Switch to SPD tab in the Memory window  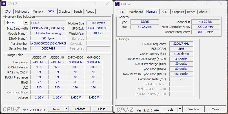coord(165,12)
